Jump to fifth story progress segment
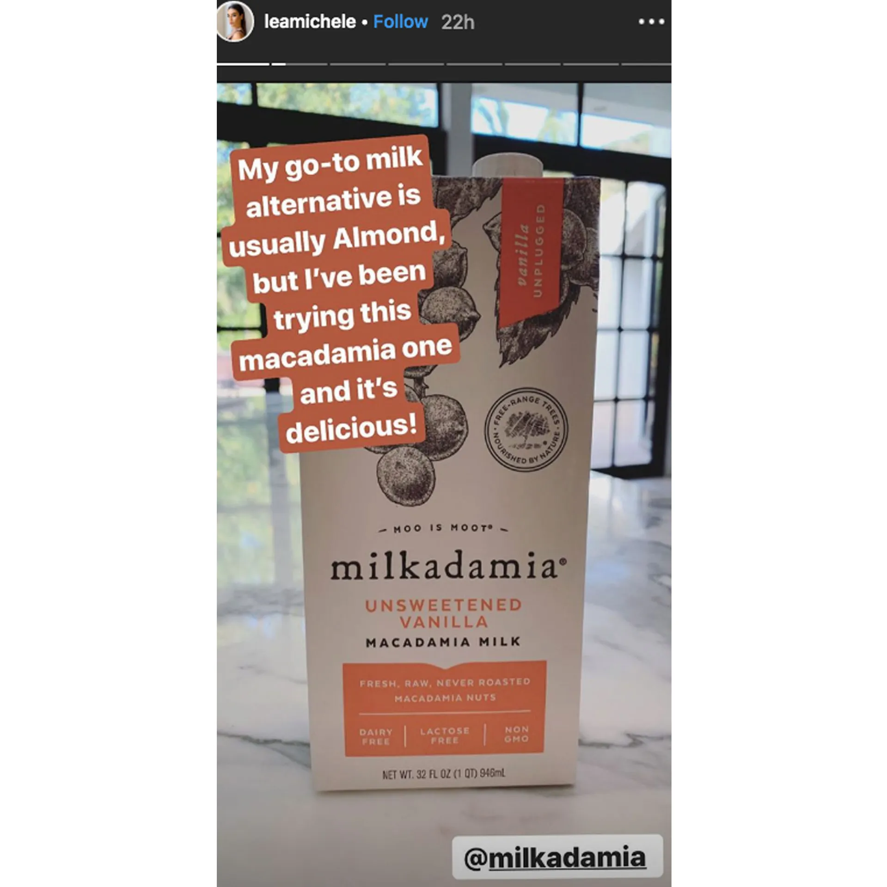The width and height of the screenshot is (887, 887). pyautogui.click(x=474, y=64)
